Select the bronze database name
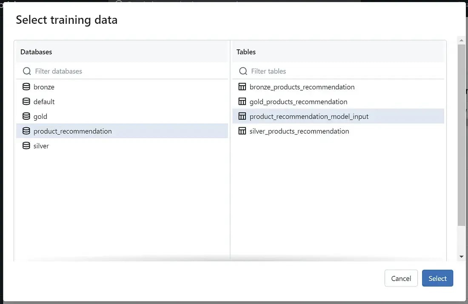This screenshot has width=468, height=304. pyautogui.click(x=44, y=87)
